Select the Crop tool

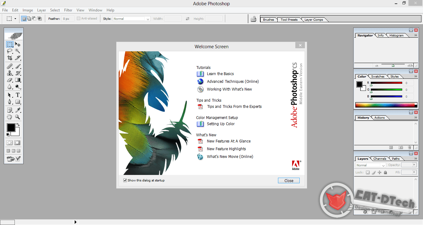click(10, 57)
